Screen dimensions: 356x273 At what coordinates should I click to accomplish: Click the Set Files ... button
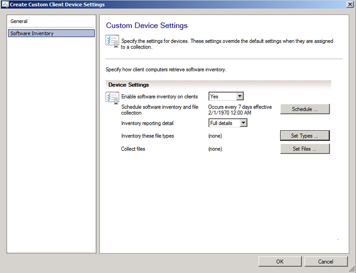305,149
